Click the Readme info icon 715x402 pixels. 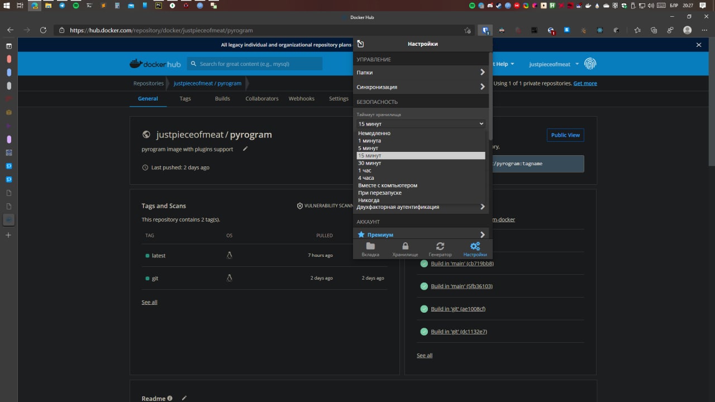(170, 398)
